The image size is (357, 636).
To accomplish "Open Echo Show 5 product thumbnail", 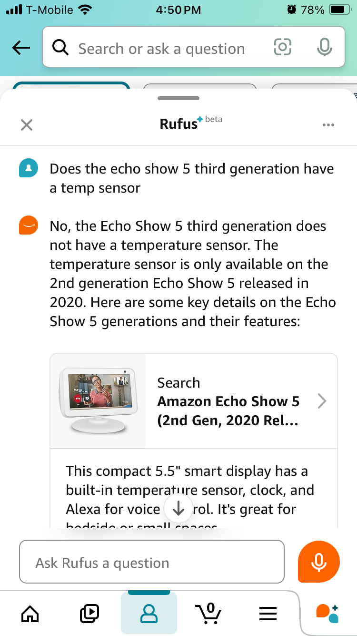I will pyautogui.click(x=98, y=401).
